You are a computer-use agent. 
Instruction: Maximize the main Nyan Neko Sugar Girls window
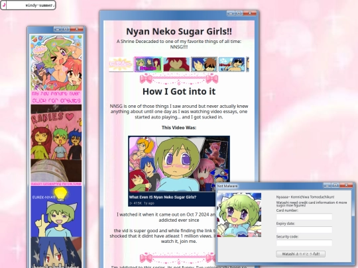coord(239,13)
